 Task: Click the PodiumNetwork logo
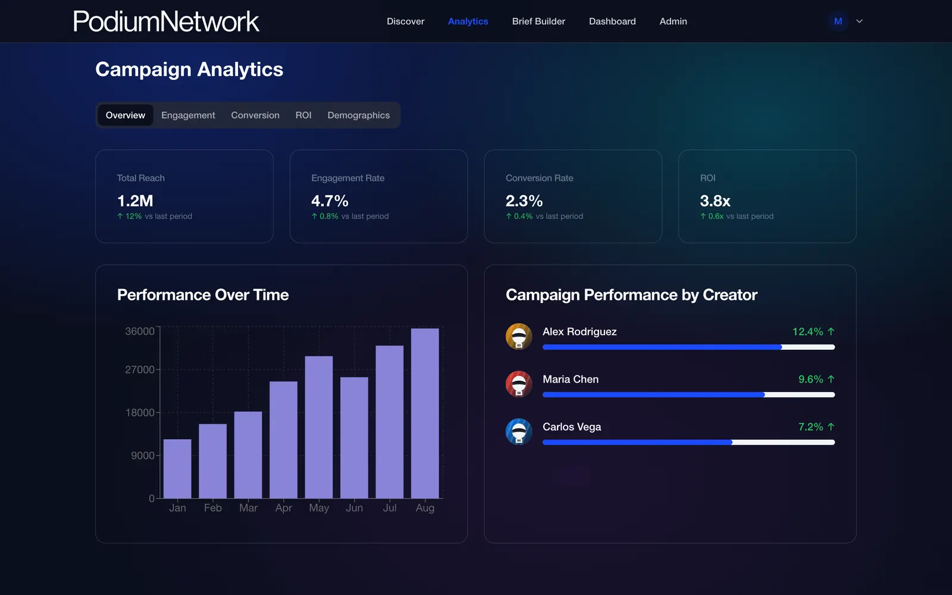tap(166, 21)
